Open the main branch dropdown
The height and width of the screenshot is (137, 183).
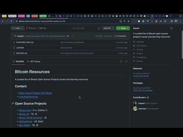18,28
